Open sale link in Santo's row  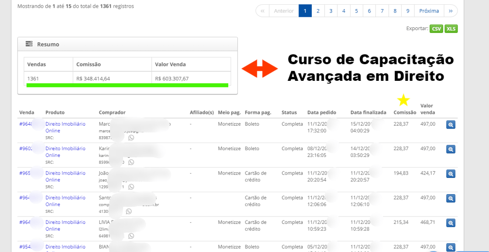pos(25,197)
